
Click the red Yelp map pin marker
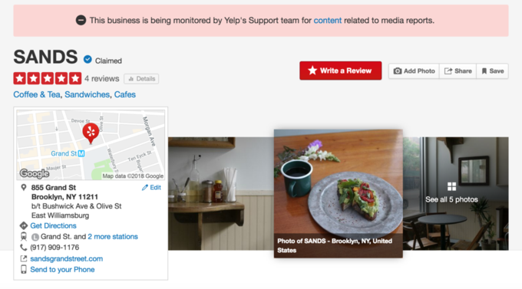[x=91, y=133]
